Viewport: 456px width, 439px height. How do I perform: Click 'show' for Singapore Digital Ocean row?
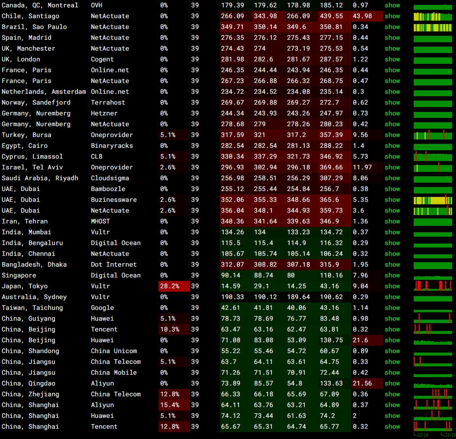point(392,275)
